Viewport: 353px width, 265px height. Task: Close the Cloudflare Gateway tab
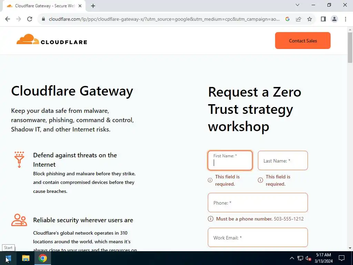[x=80, y=6]
